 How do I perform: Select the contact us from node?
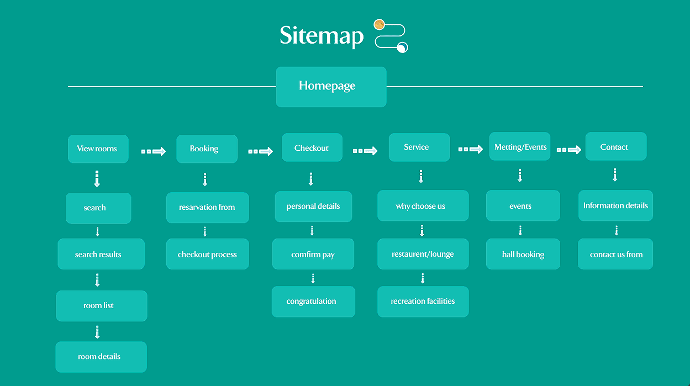click(x=616, y=254)
